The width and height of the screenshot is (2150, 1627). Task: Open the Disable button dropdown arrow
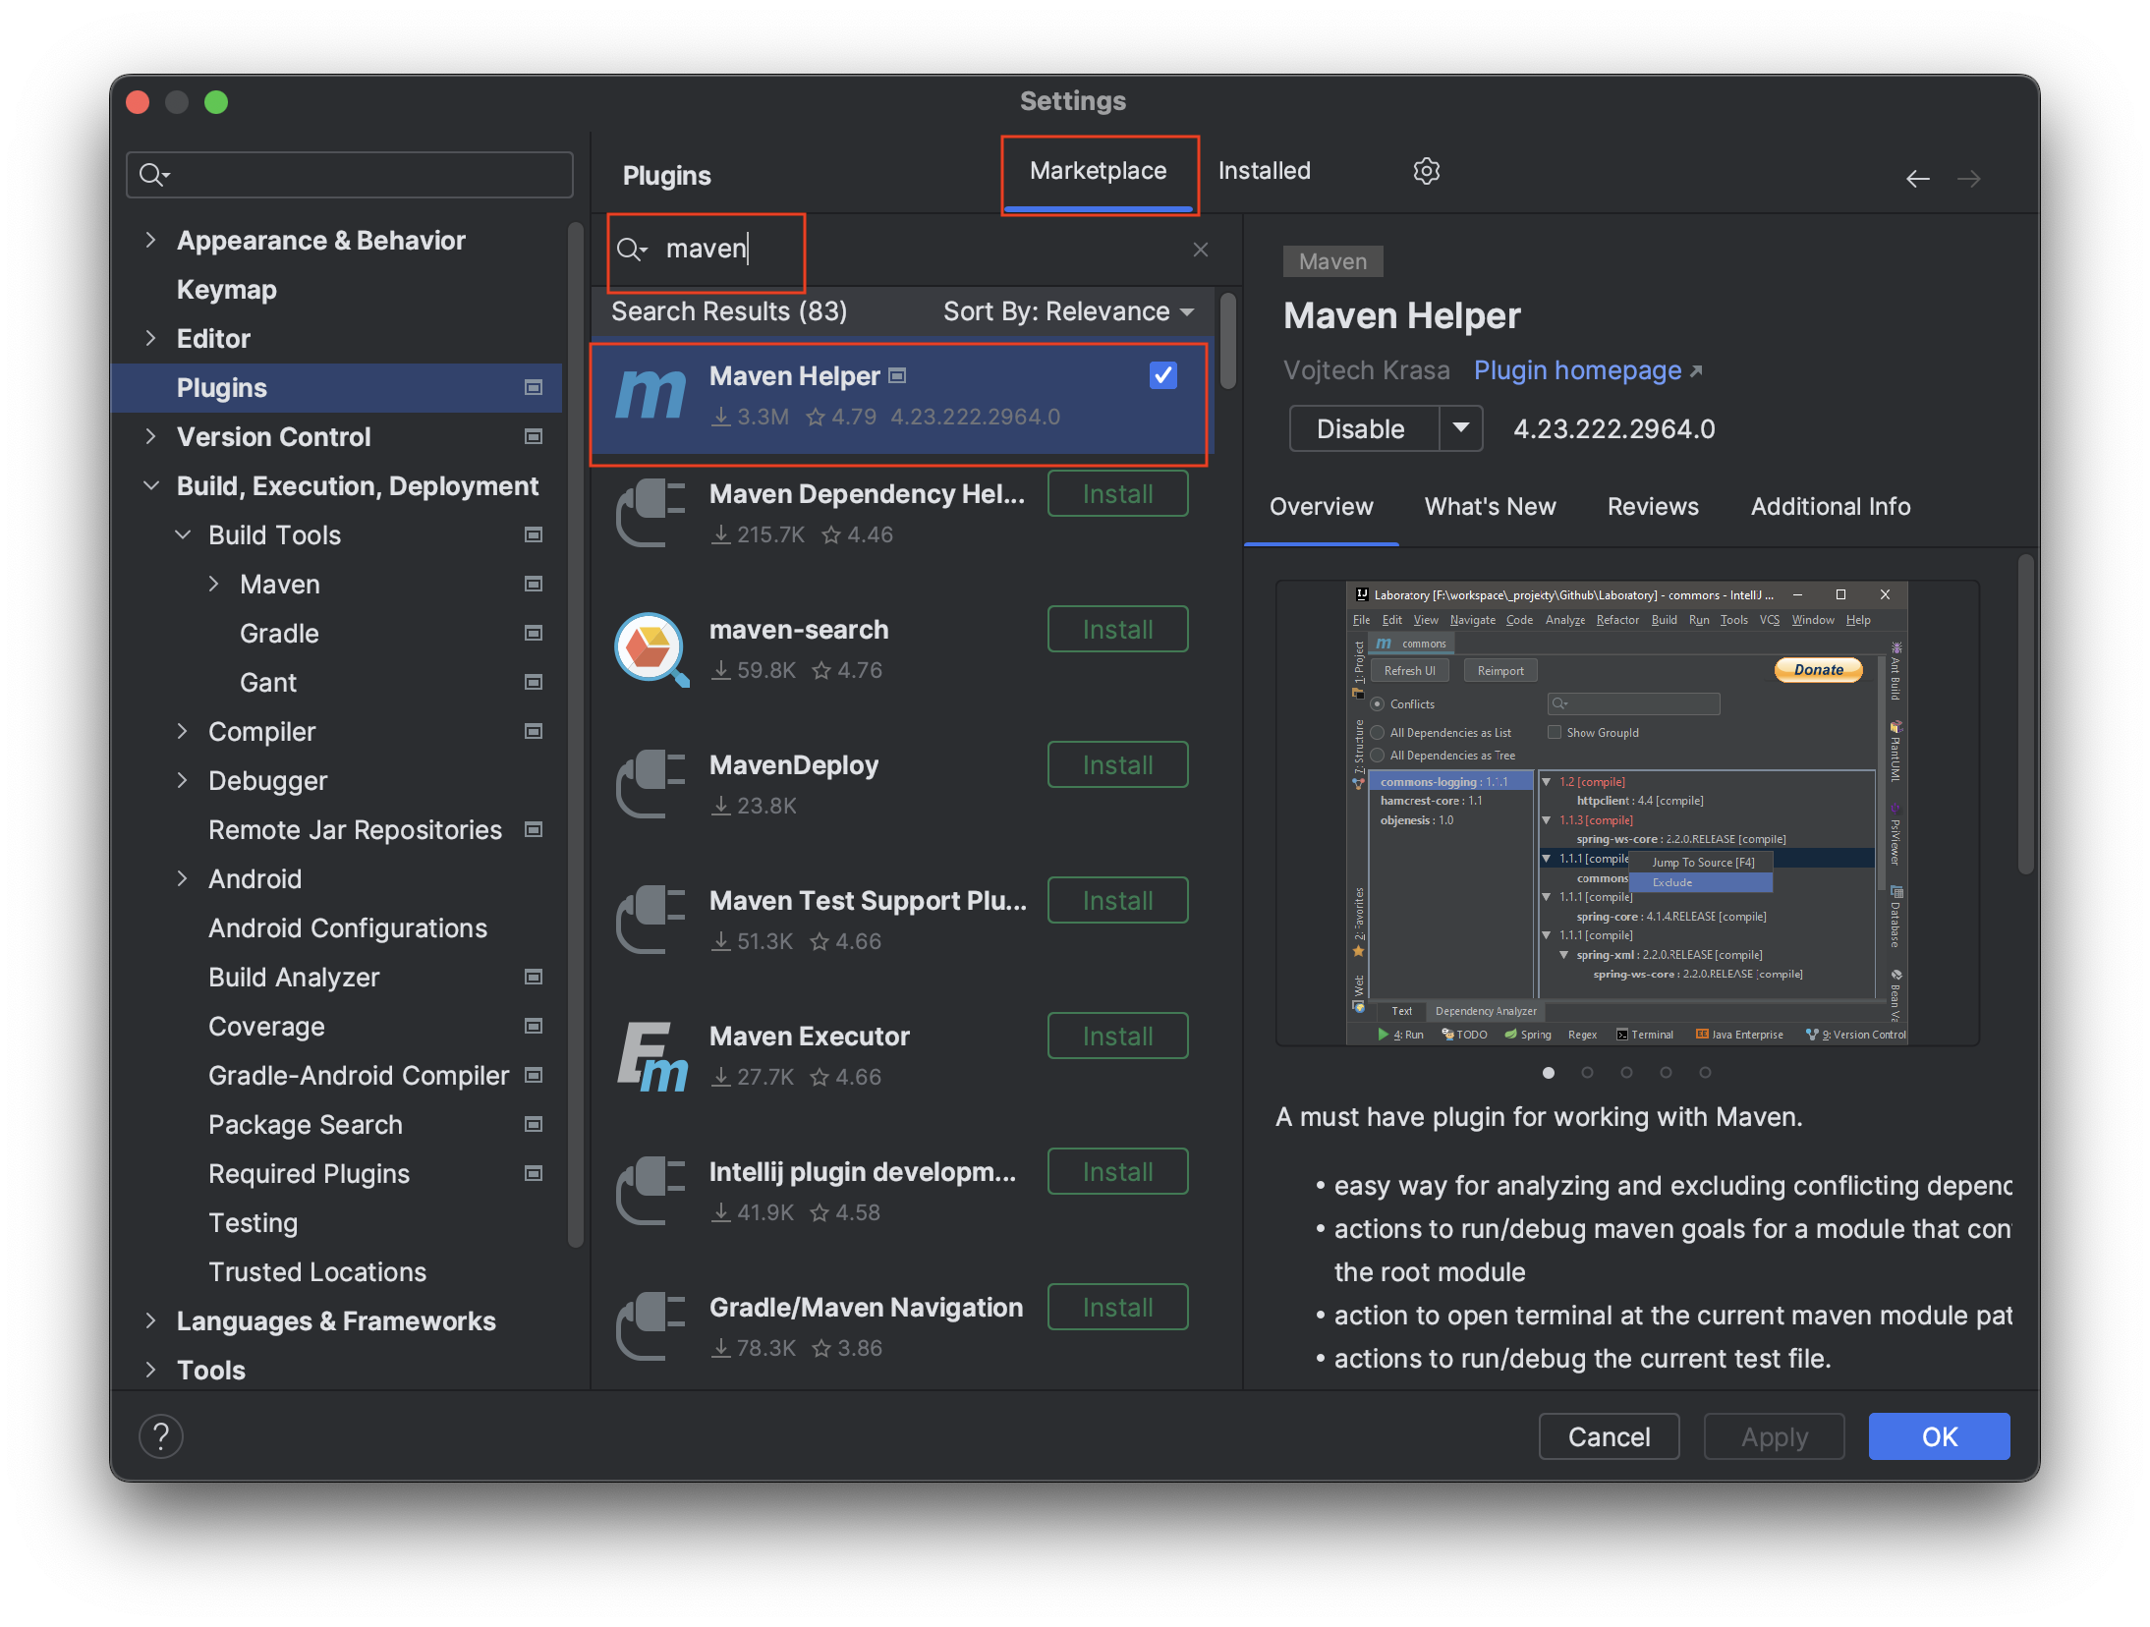(x=1460, y=428)
